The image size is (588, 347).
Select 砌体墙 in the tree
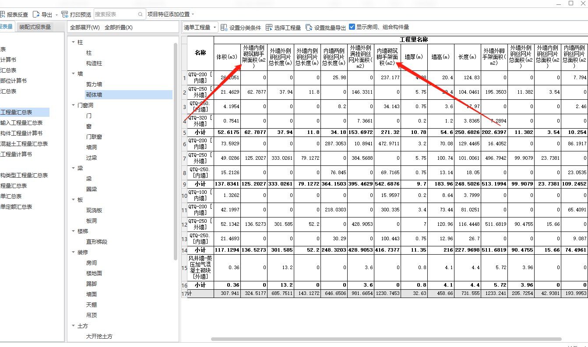(94, 95)
